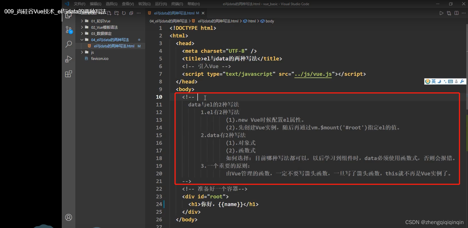Screen dimensions: 468x228
Task: Click the user profile icon in IME bar
Action: coord(456,81)
